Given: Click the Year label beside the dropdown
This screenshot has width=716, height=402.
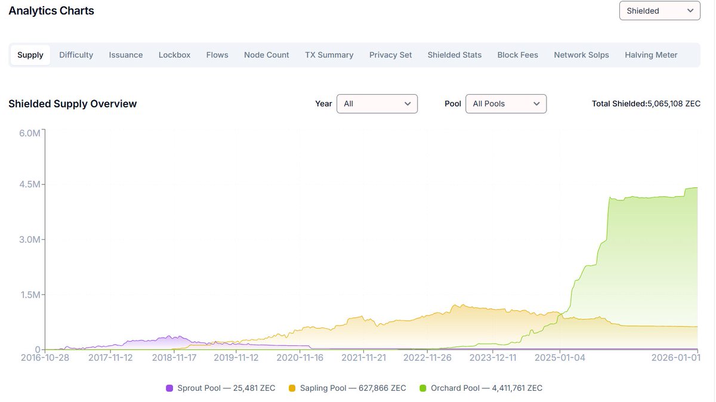Looking at the screenshot, I should [x=323, y=104].
